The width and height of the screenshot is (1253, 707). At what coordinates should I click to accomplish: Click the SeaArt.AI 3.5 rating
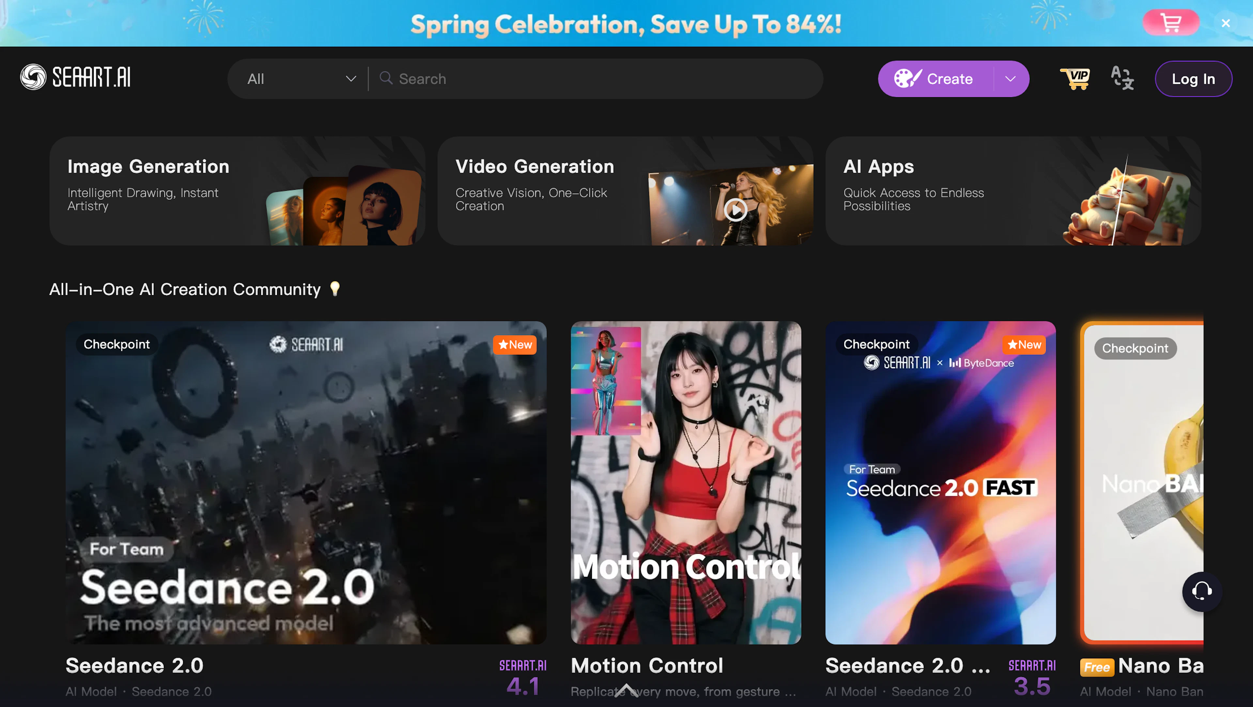tap(1032, 677)
